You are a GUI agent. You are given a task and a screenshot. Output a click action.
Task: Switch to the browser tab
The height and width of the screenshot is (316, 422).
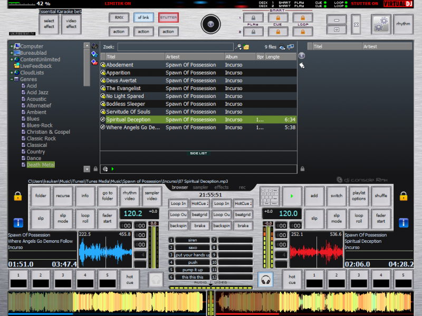(180, 187)
